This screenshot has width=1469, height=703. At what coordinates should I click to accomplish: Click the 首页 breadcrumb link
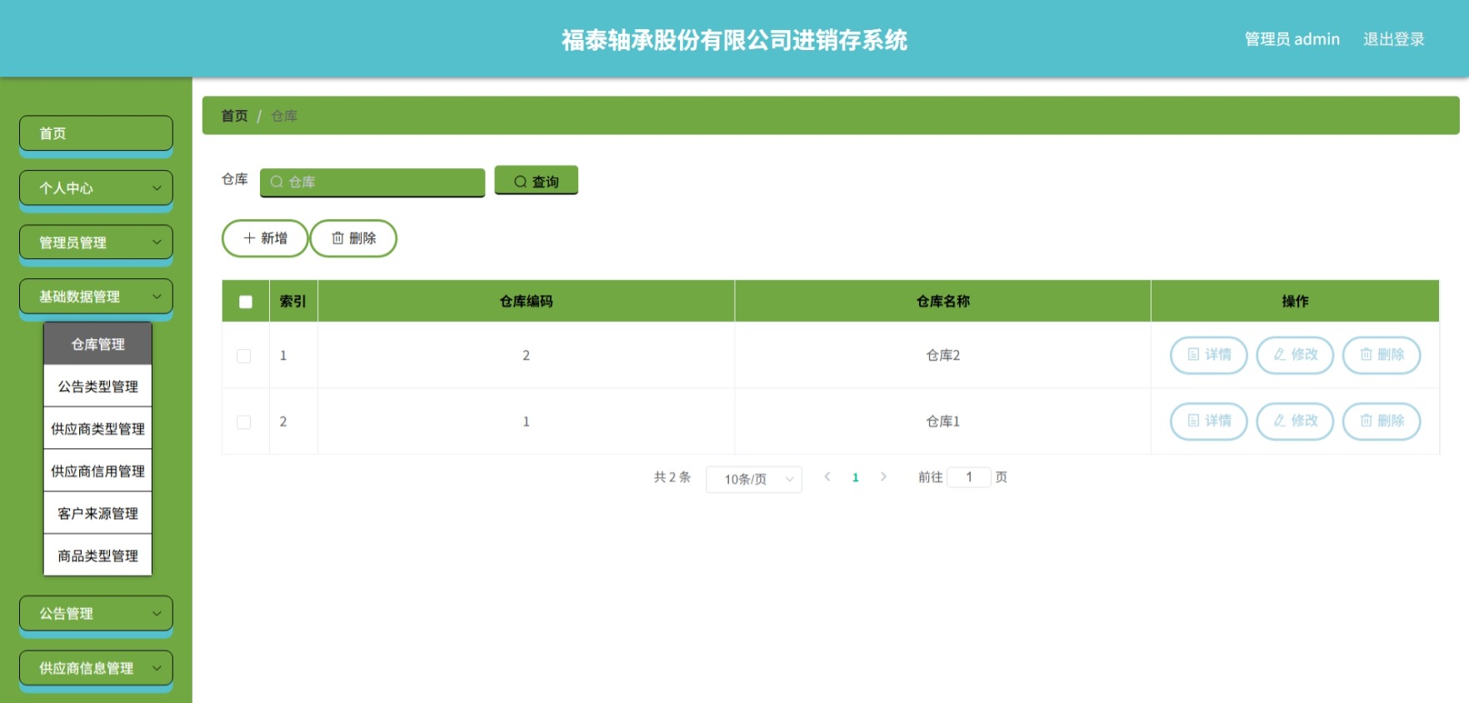tap(234, 116)
